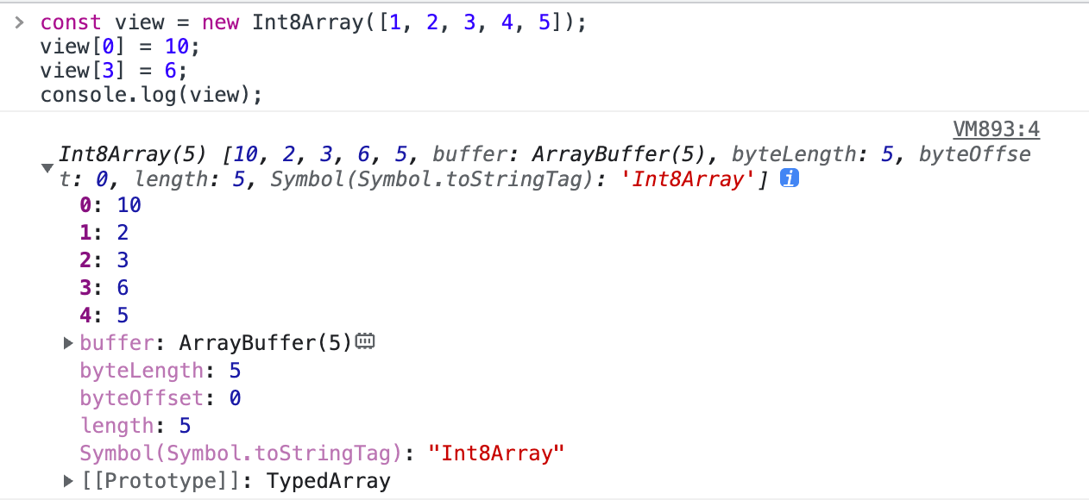This screenshot has width=1089, height=500.
Task: Select the '3: 6' array entry
Action: click(x=104, y=288)
